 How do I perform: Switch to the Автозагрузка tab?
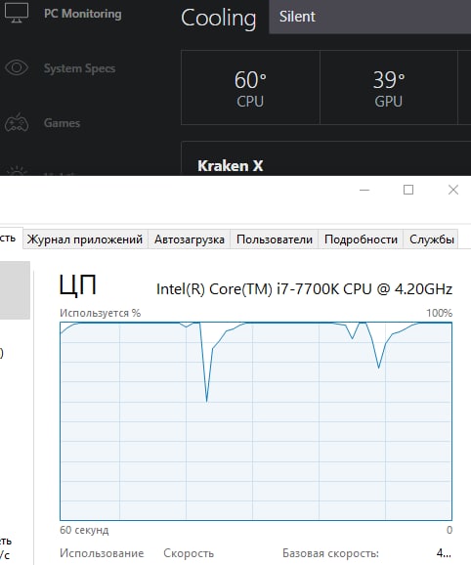coord(190,239)
